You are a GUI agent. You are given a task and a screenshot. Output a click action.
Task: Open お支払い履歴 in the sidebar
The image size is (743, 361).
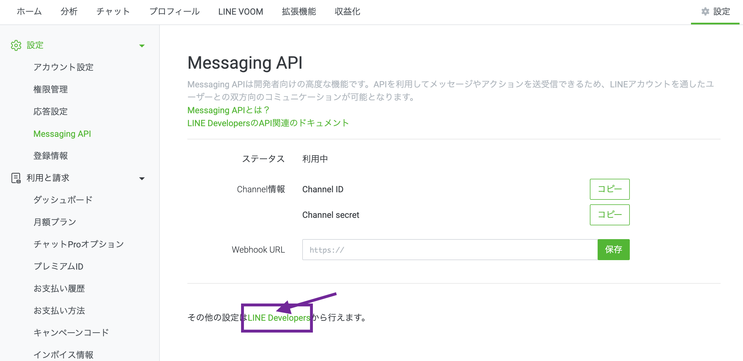click(59, 289)
